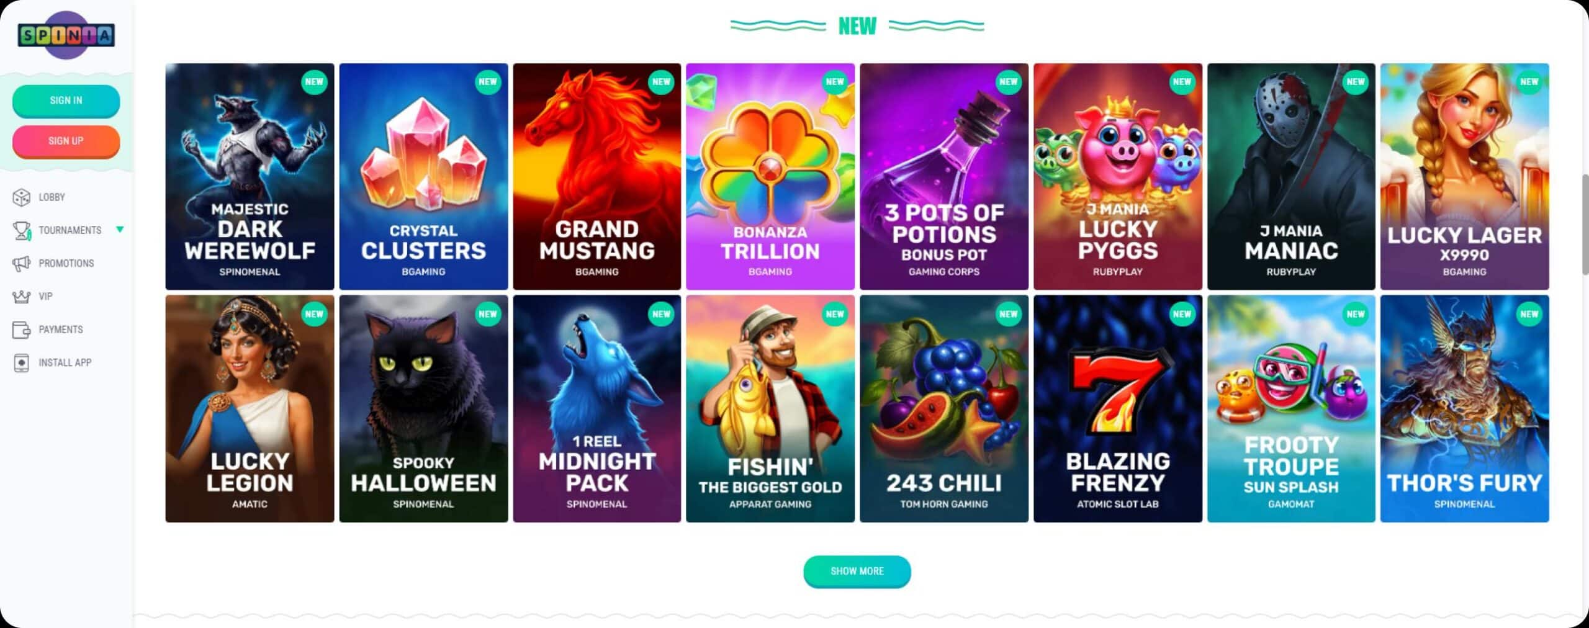Click the Spinia logo
1589x628 pixels.
tap(66, 35)
